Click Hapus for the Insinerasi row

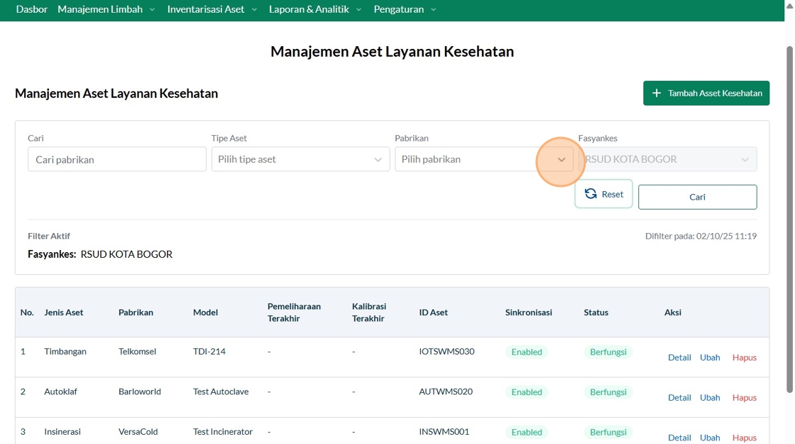coord(745,438)
